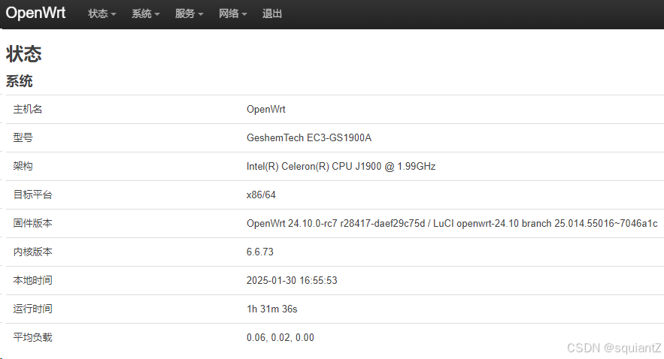Click the 固件版本 row label

32,223
